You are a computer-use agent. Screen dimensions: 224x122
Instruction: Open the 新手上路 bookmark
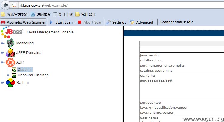coord(63,14)
